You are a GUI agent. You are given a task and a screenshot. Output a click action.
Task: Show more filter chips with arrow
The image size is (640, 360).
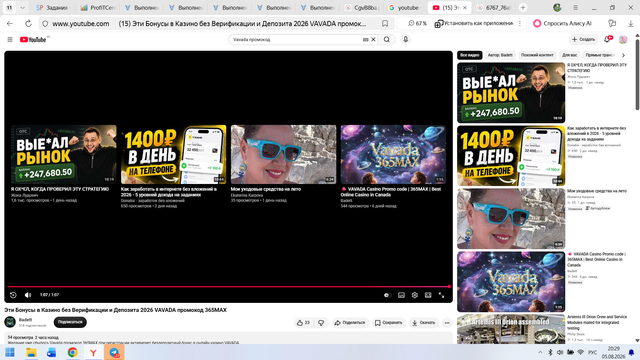pyautogui.click(x=623, y=55)
